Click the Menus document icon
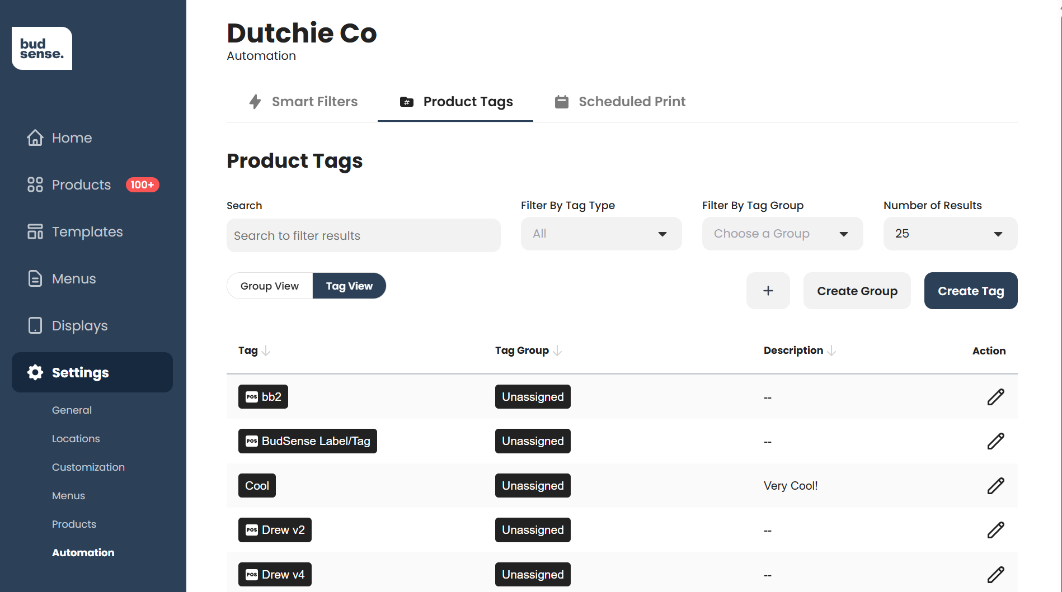This screenshot has height=592, width=1062. click(x=35, y=278)
